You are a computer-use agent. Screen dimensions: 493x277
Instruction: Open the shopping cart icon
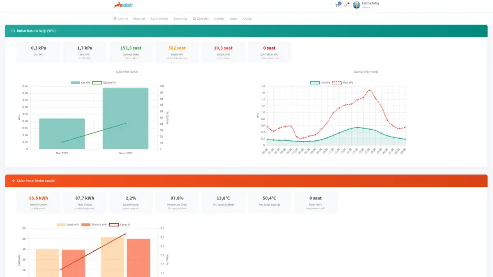(x=337, y=5)
